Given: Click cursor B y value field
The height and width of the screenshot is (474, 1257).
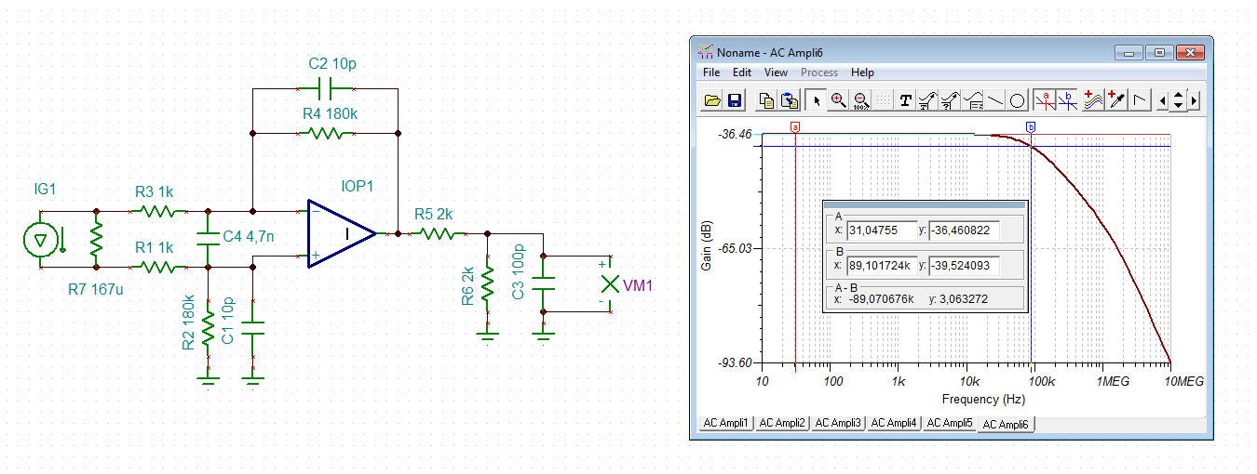Looking at the screenshot, I should (965, 265).
